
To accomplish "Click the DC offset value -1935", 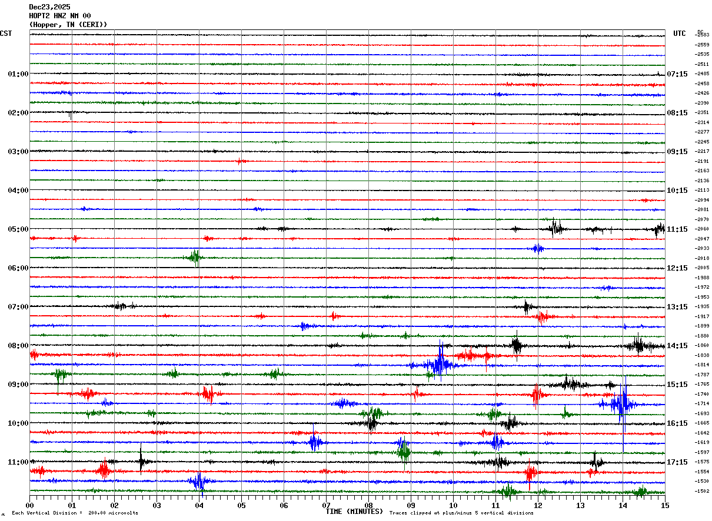I will coord(703,306).
